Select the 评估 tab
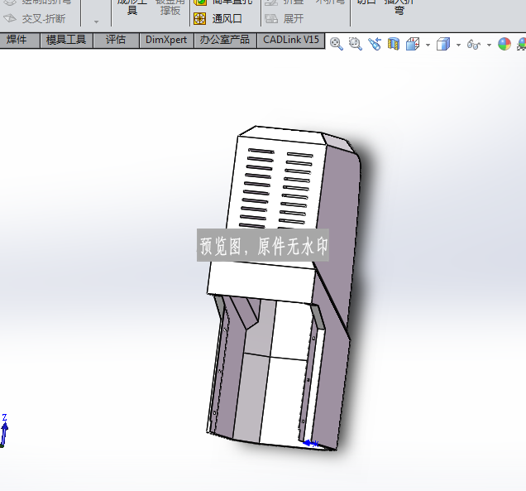526x491 pixels. tap(116, 40)
